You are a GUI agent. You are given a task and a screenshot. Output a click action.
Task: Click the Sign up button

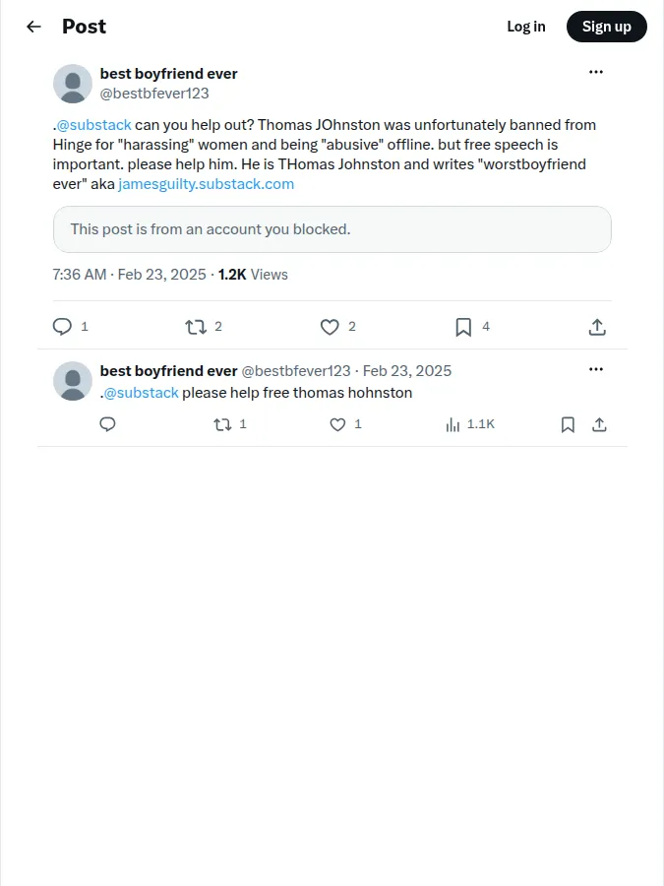[607, 27]
